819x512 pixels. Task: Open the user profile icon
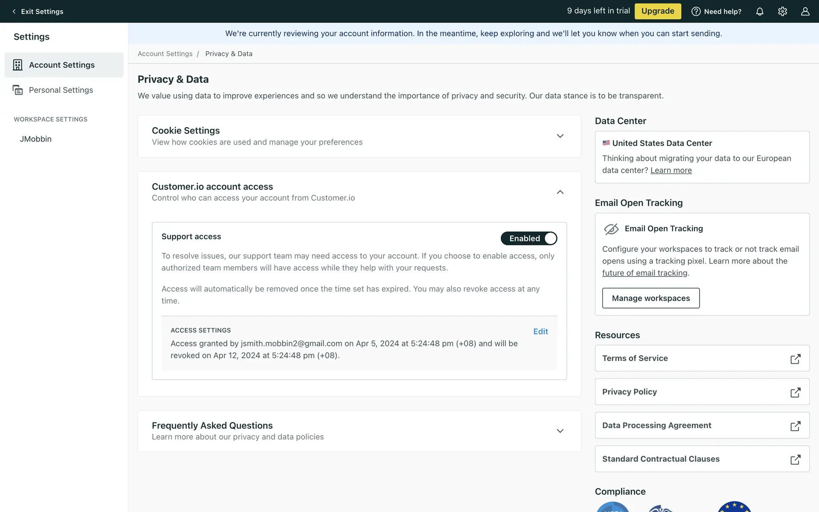805,12
